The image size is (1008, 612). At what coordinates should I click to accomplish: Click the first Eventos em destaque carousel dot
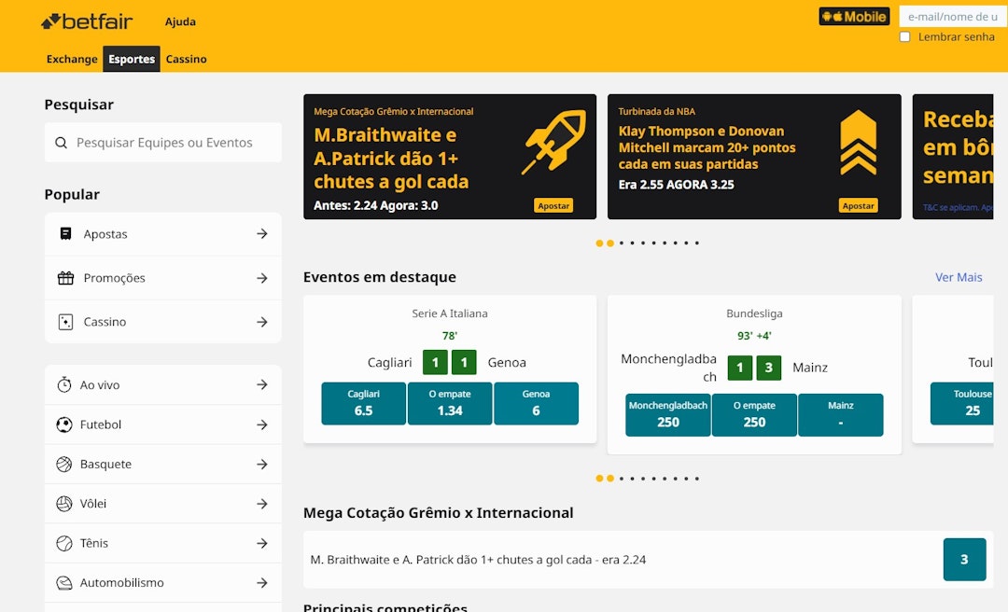click(x=599, y=479)
